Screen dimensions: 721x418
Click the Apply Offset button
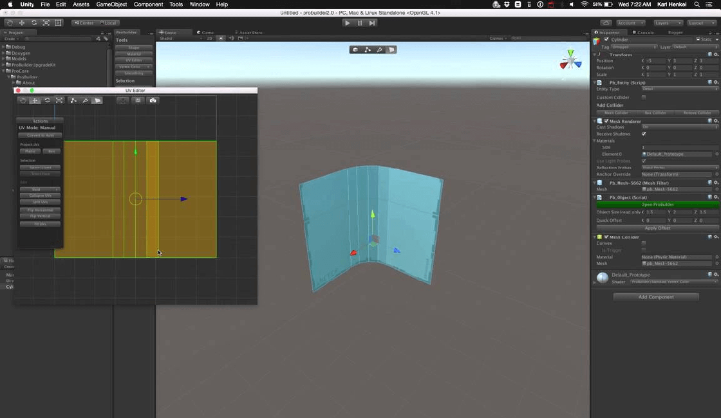click(x=657, y=228)
